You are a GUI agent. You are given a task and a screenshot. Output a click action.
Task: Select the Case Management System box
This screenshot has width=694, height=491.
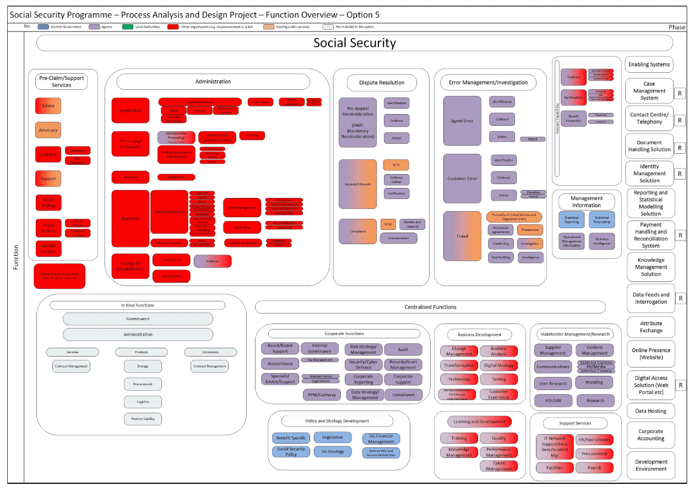(649, 91)
